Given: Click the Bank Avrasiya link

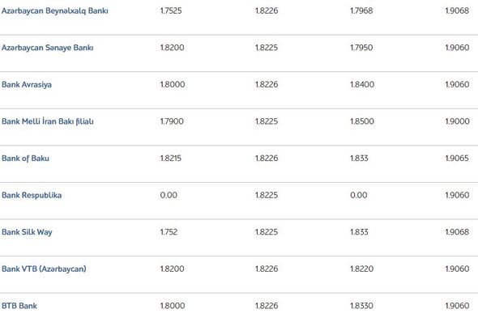Looking at the screenshot, I should (x=27, y=84).
